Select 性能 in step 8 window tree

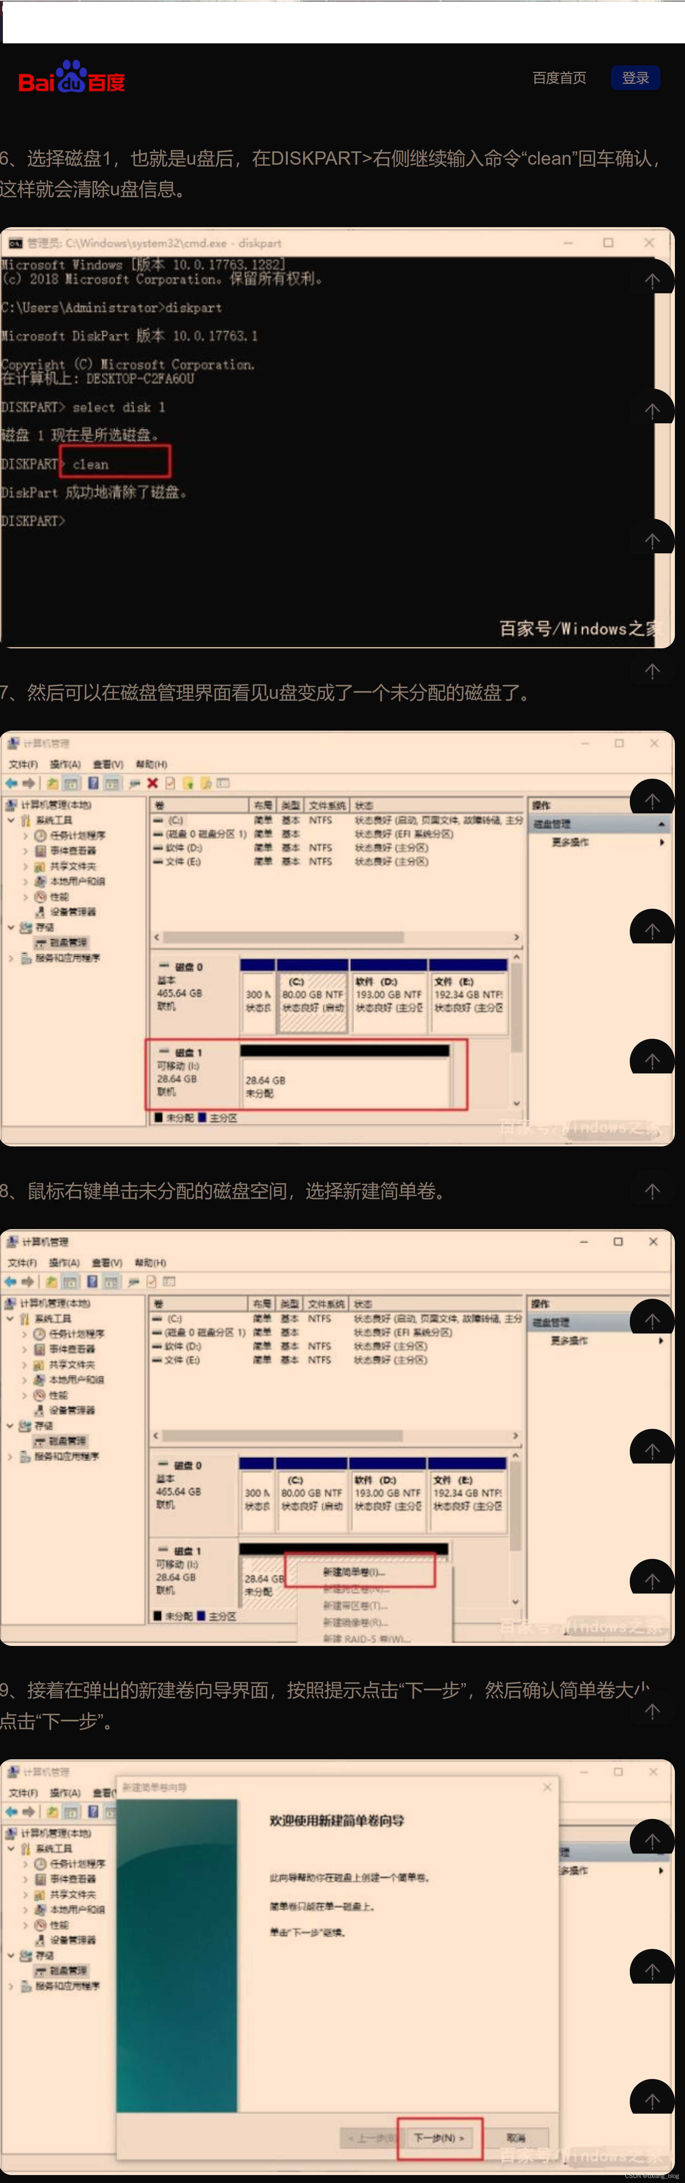coord(58,1395)
